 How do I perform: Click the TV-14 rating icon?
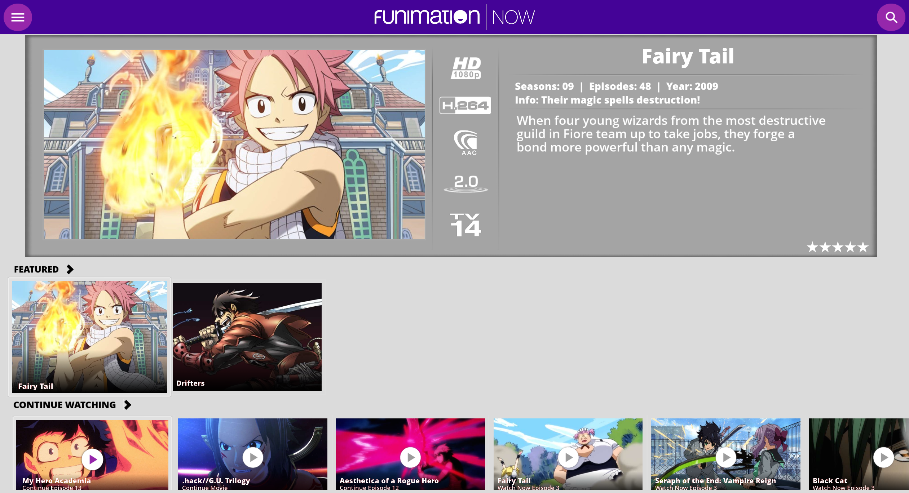[466, 225]
